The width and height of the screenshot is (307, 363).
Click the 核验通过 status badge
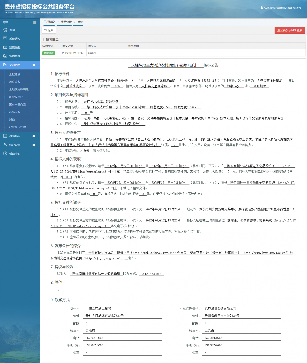(49, 53)
